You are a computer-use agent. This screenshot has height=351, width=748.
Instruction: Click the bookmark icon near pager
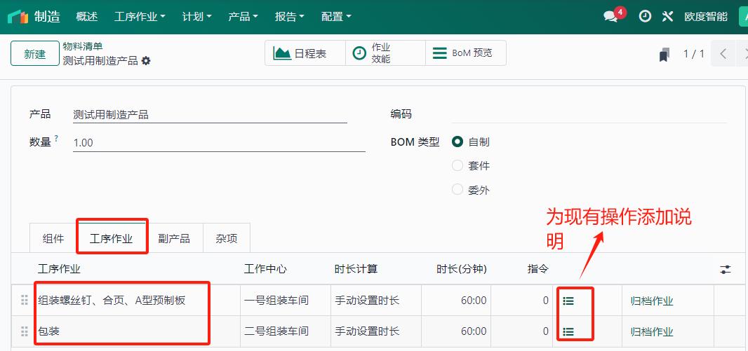(x=664, y=54)
